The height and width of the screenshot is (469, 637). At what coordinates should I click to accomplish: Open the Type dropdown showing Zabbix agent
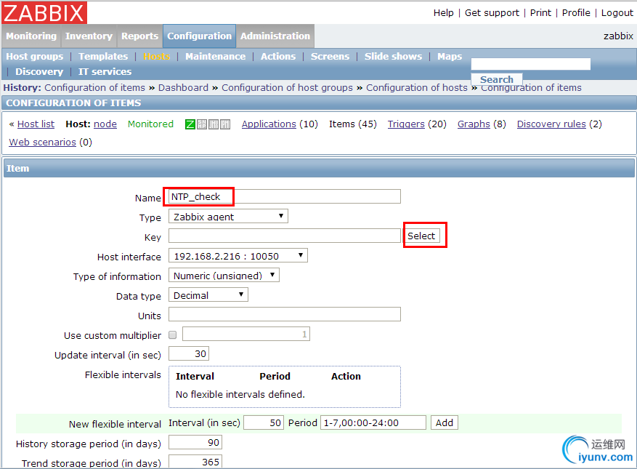228,217
